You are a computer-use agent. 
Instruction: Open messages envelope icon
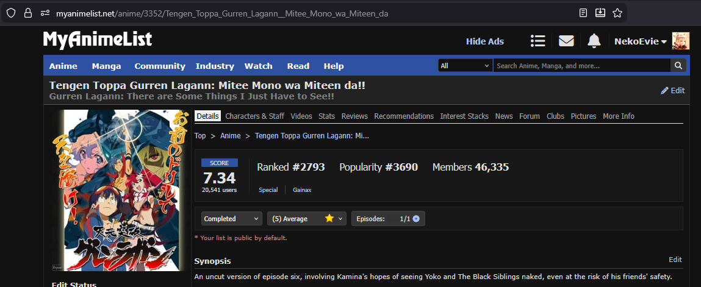566,41
